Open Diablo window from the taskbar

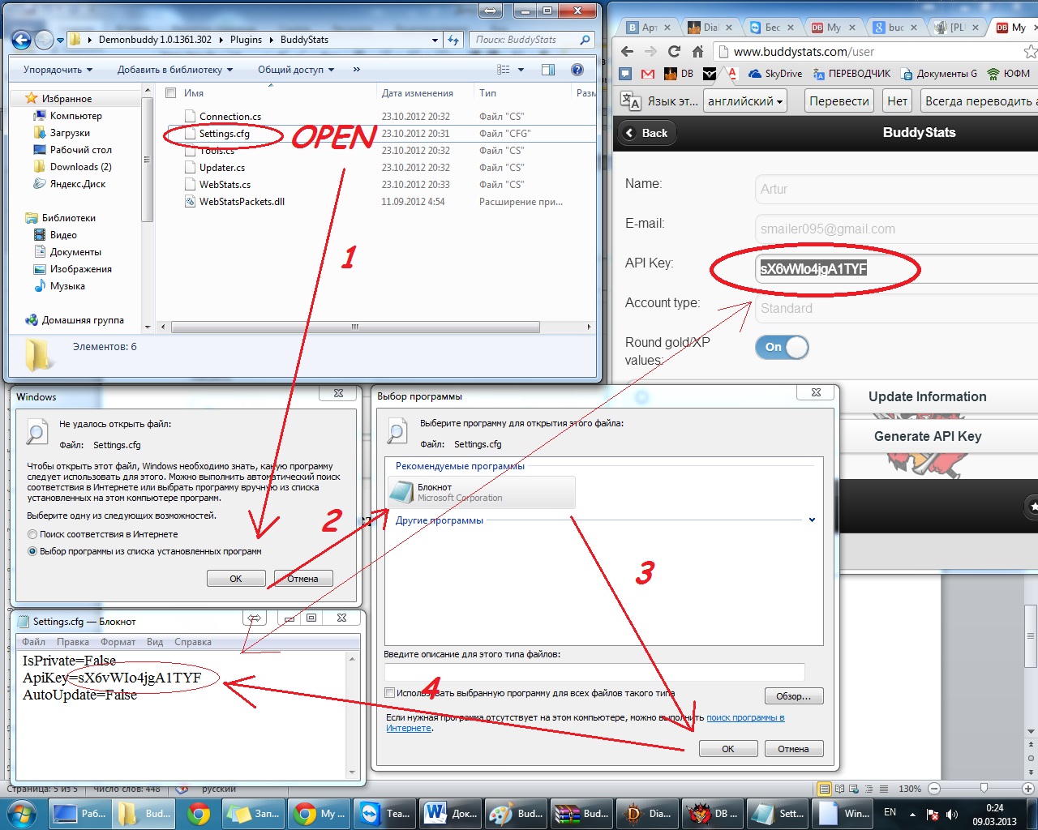pyautogui.click(x=647, y=813)
